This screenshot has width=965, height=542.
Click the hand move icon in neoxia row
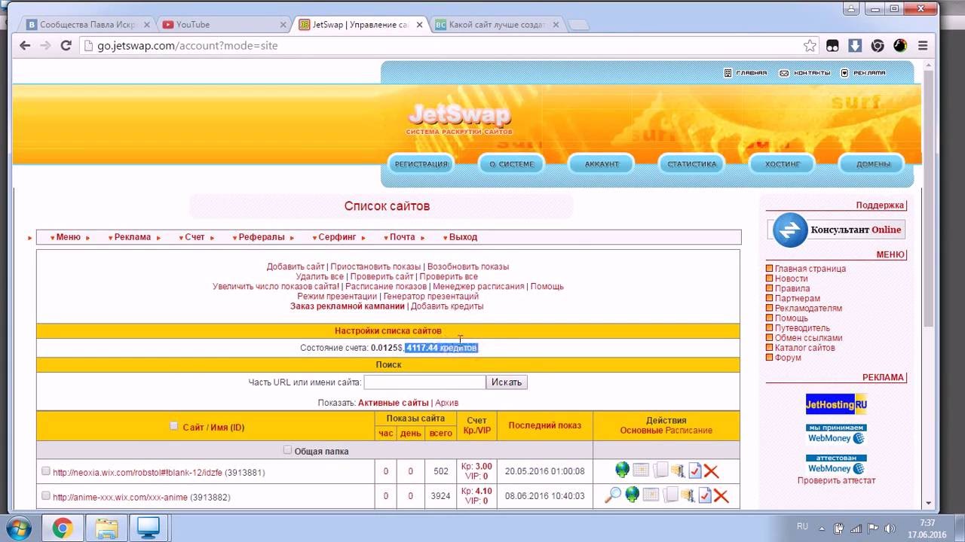(x=678, y=471)
